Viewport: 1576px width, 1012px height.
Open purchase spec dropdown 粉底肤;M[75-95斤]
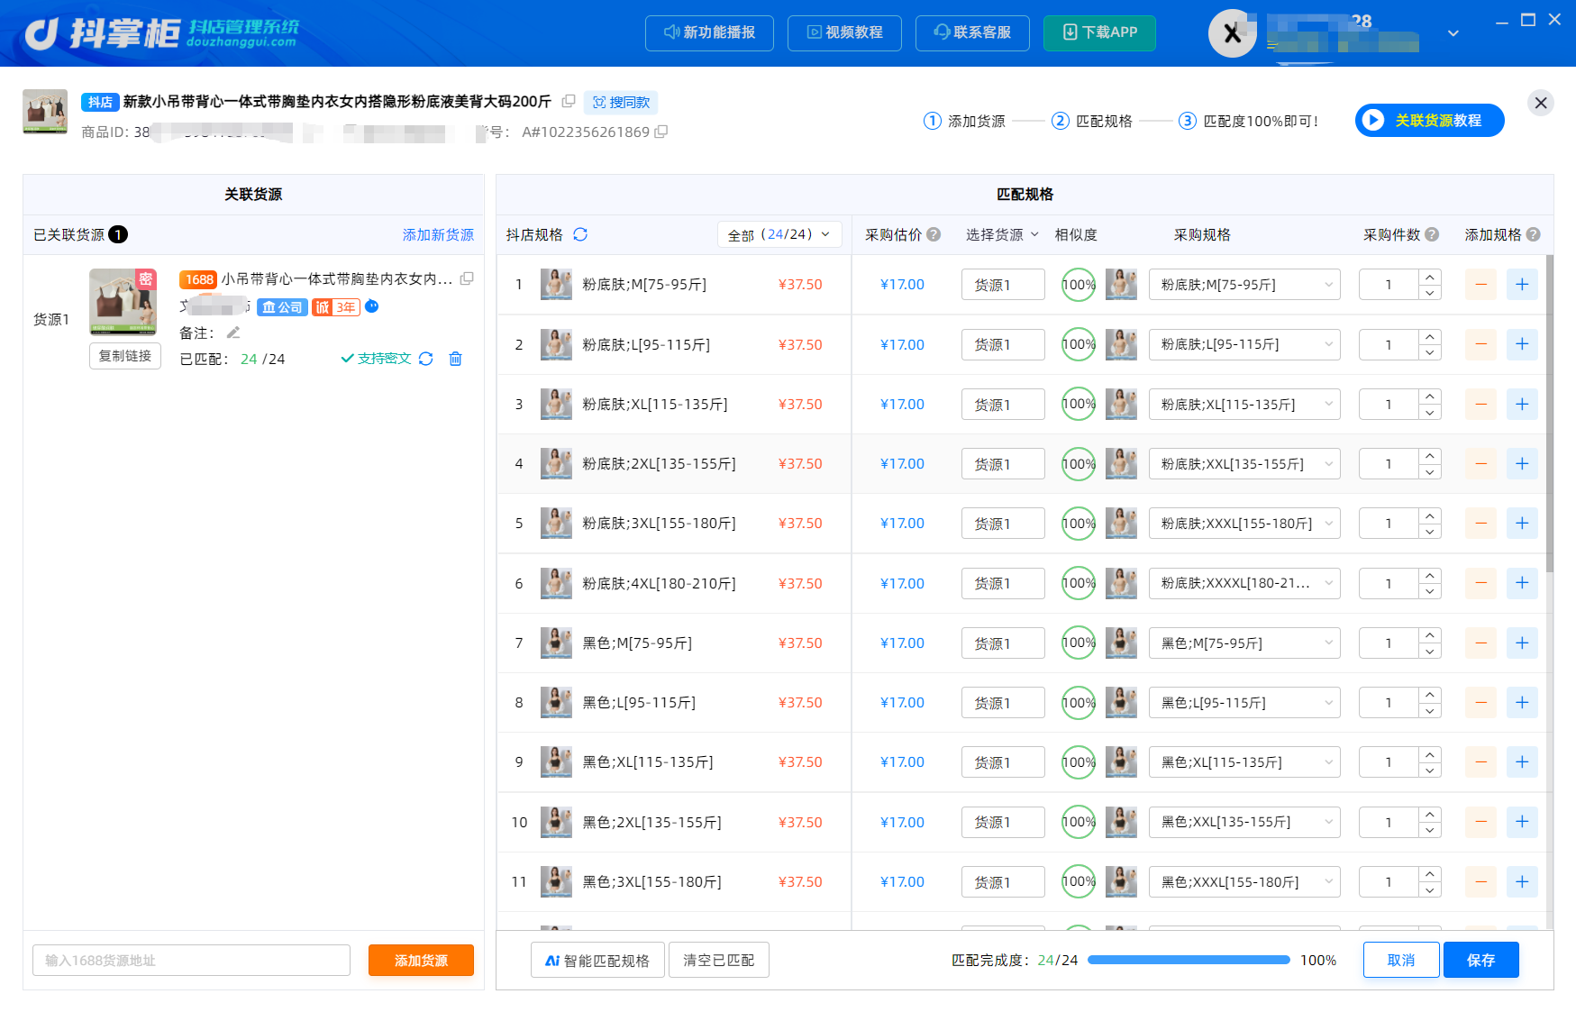point(1244,285)
